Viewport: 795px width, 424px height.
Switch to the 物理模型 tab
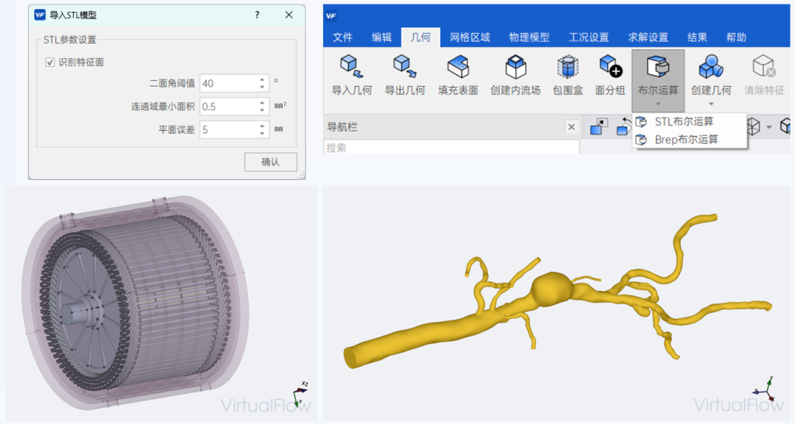click(529, 37)
